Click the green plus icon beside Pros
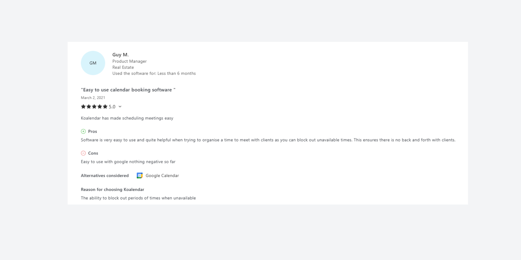This screenshot has width=521, height=260. [x=83, y=131]
